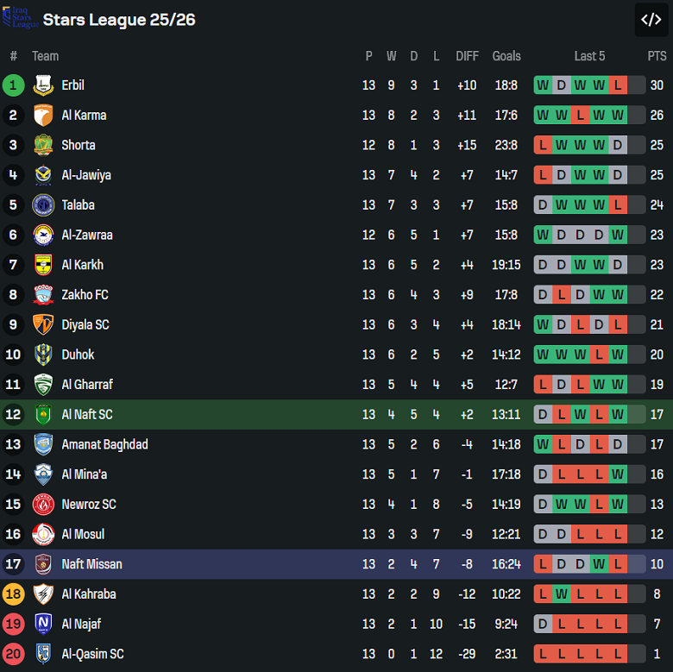The width and height of the screenshot is (673, 672).
Task: Open the Al-Jawiya team link
Action: coord(86,175)
